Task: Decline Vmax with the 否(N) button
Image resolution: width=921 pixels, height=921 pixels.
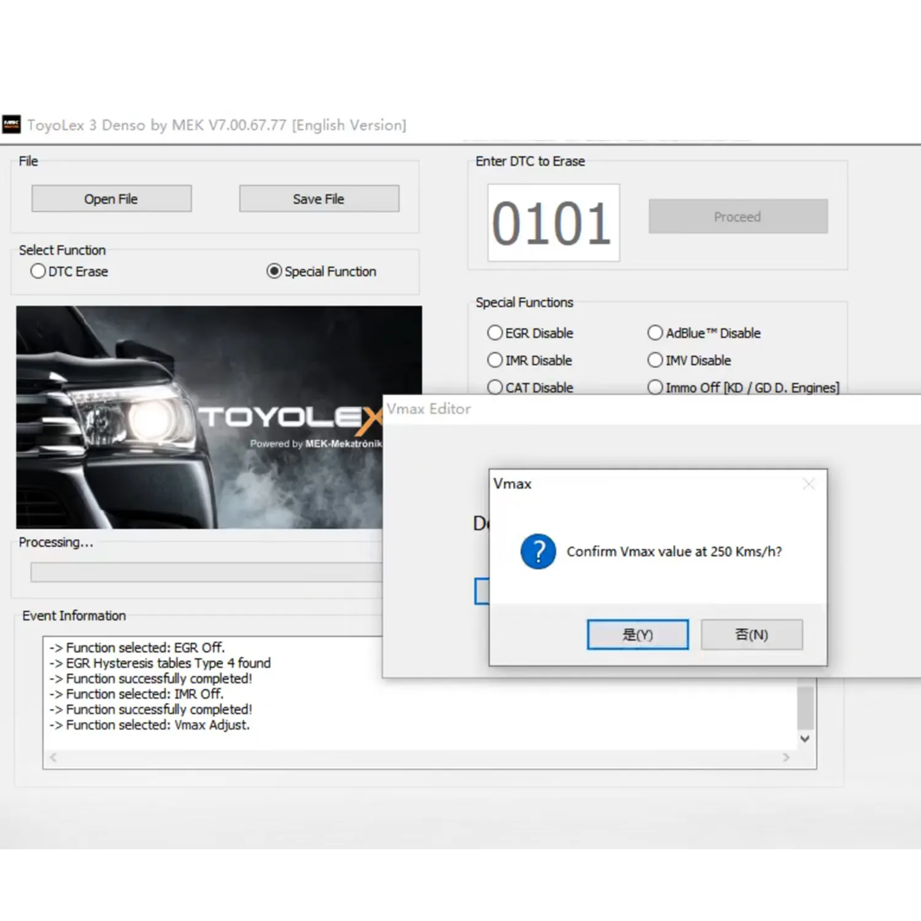Action: point(752,634)
